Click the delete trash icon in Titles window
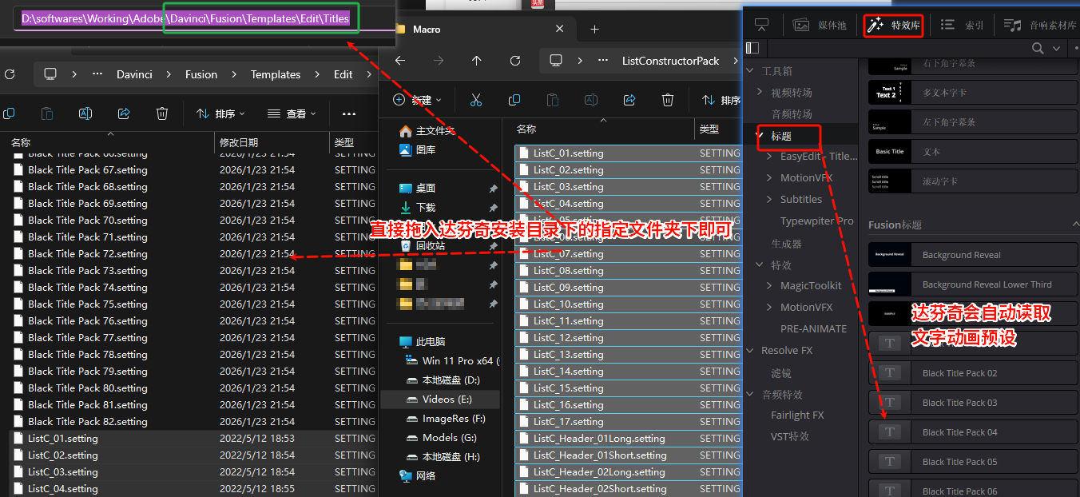This screenshot has width=1080, height=497. coord(162,113)
